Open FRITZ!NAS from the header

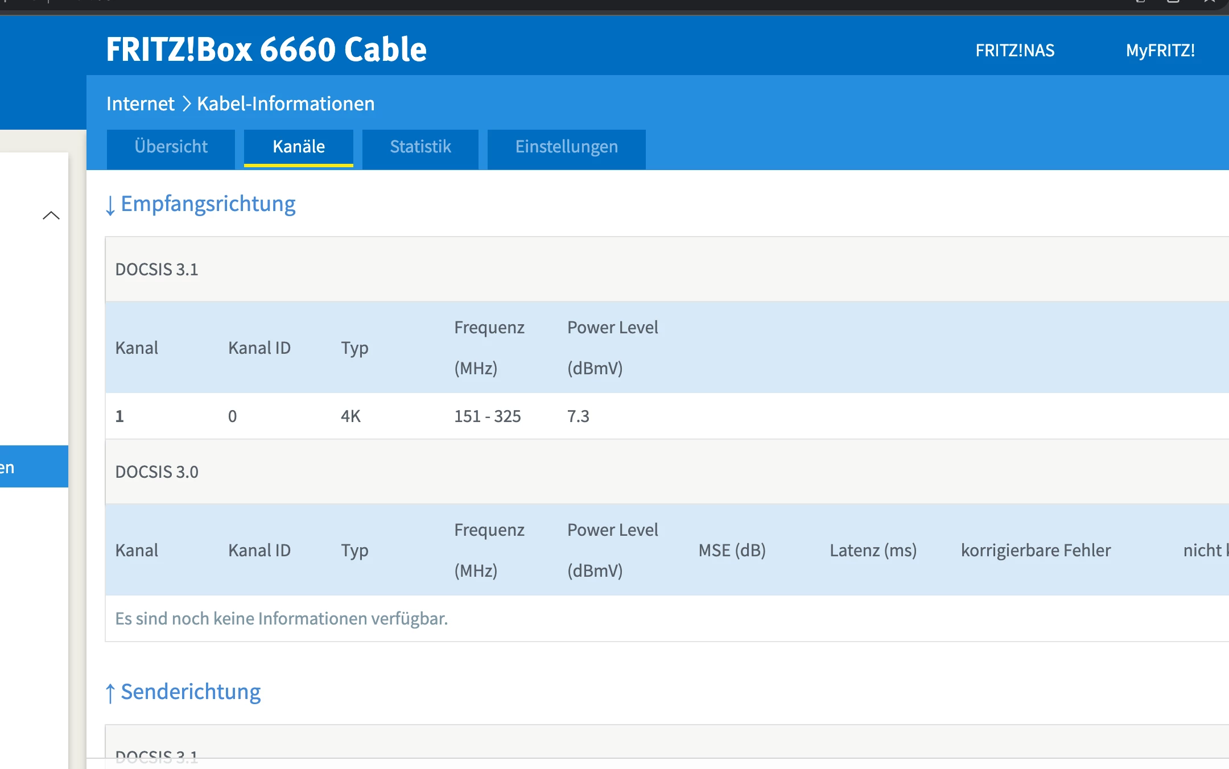coord(1014,51)
